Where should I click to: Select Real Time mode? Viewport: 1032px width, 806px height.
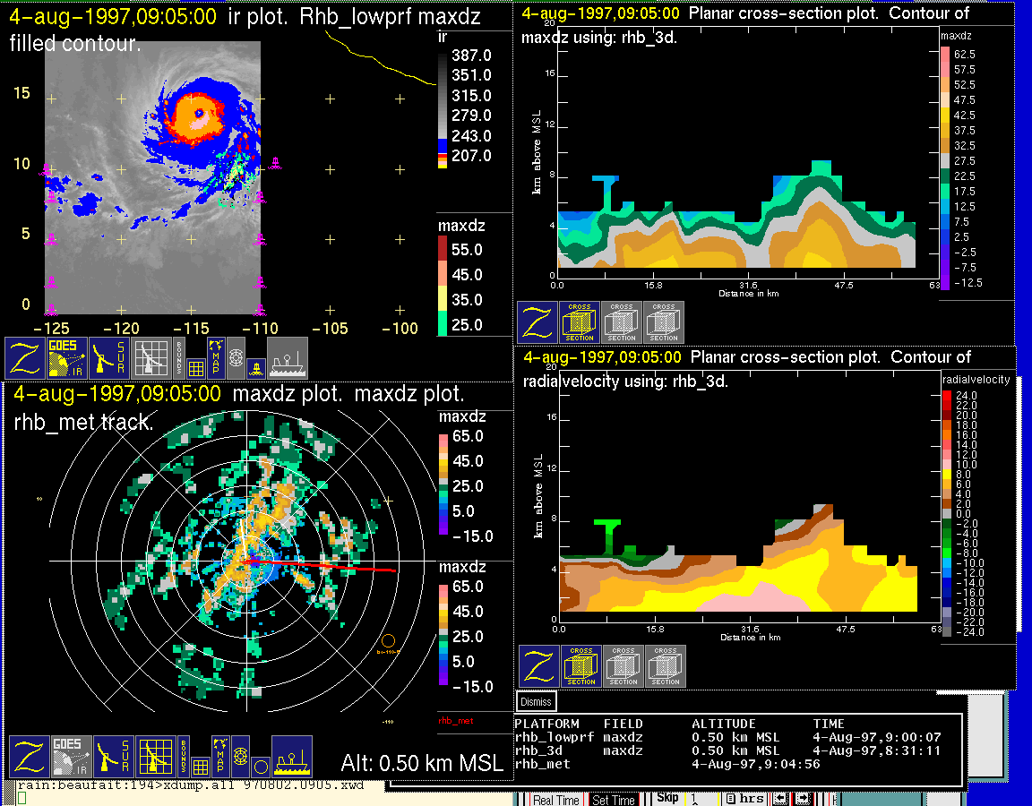click(x=555, y=800)
